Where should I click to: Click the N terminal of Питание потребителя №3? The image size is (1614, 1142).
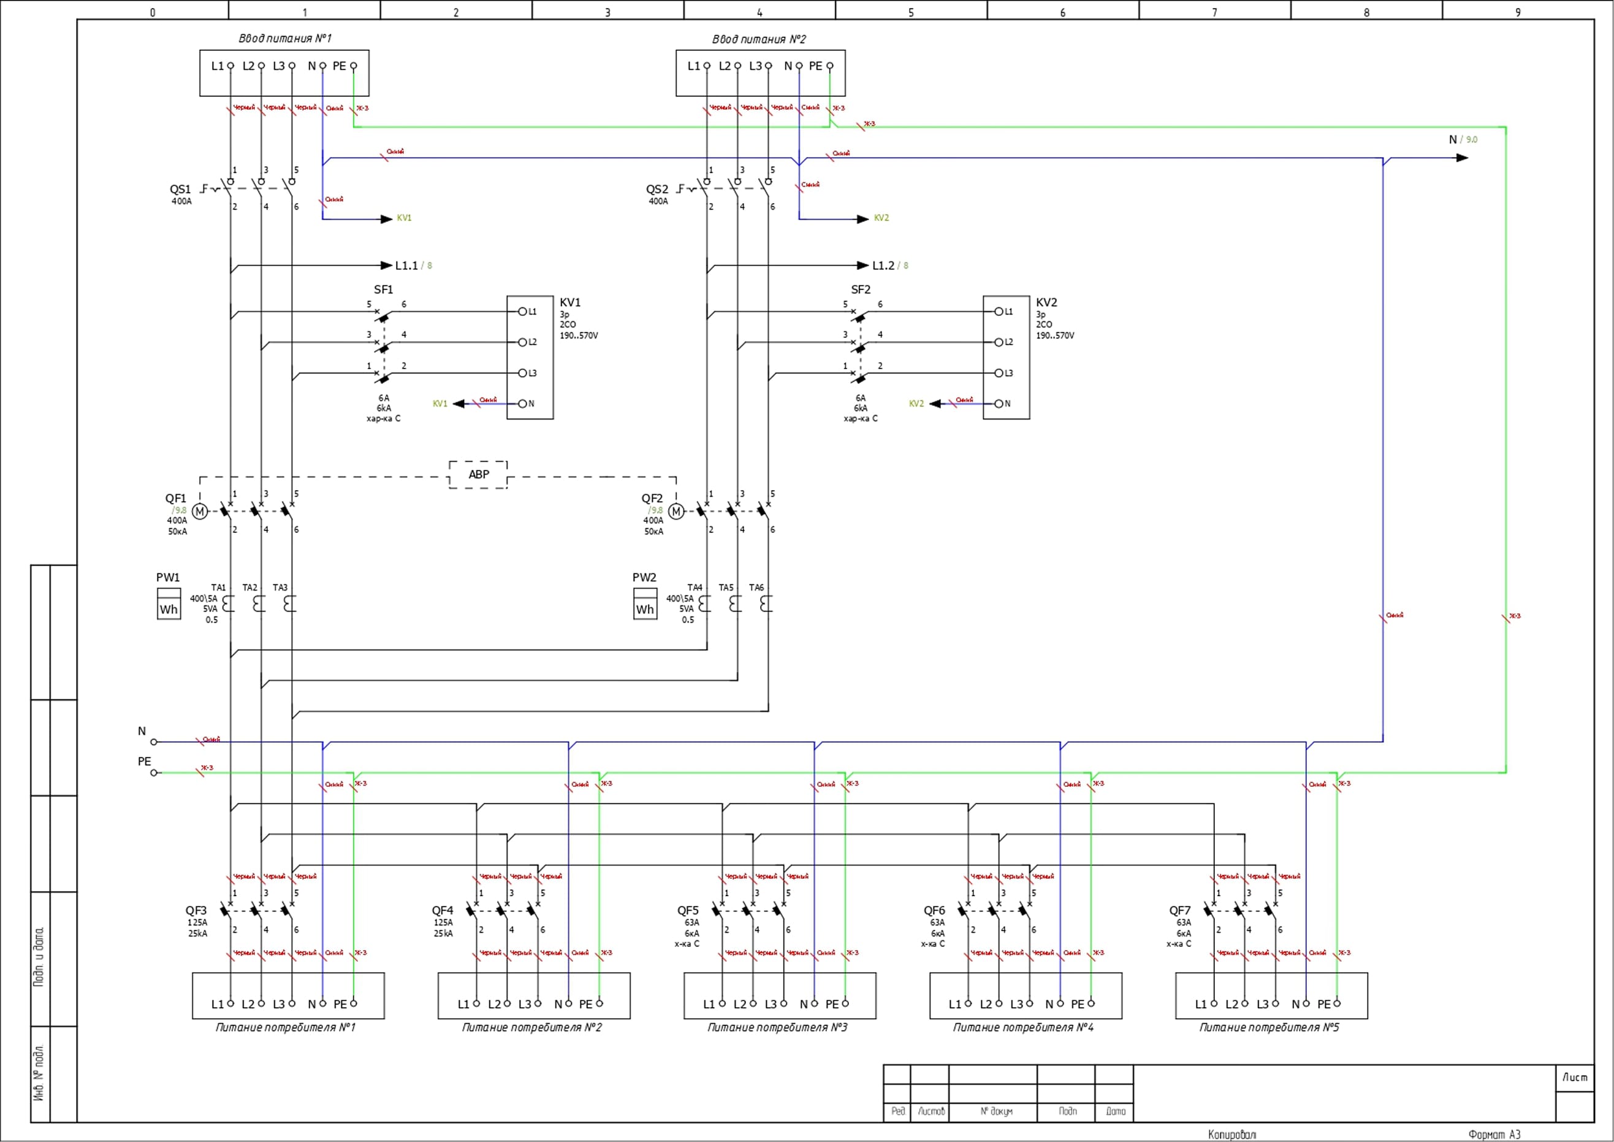click(814, 1003)
